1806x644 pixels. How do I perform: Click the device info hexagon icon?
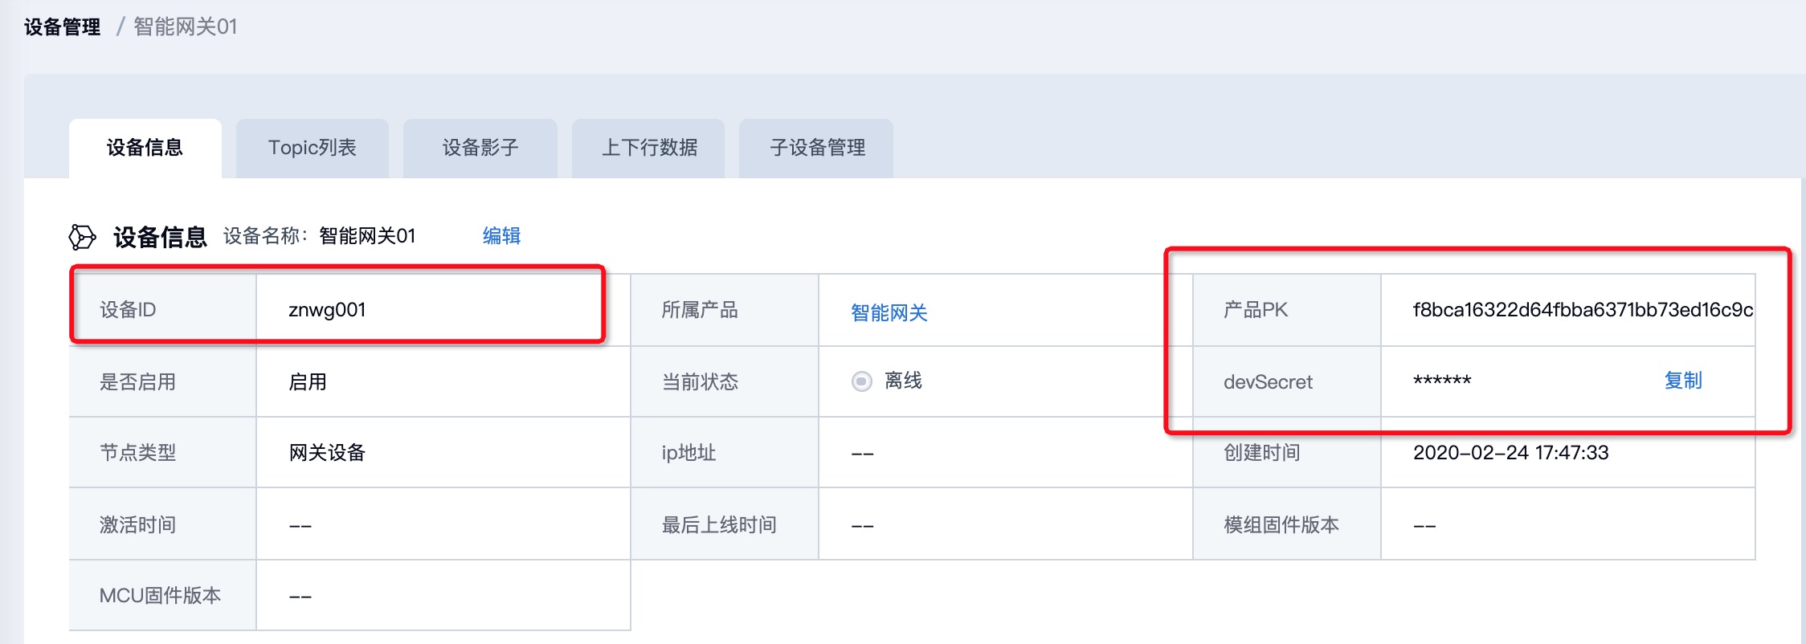82,237
